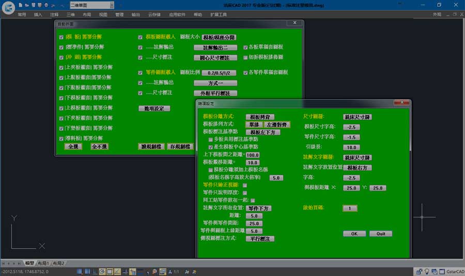
Task: Open the GstarCAD application logo menu
Action: tap(8, 8)
